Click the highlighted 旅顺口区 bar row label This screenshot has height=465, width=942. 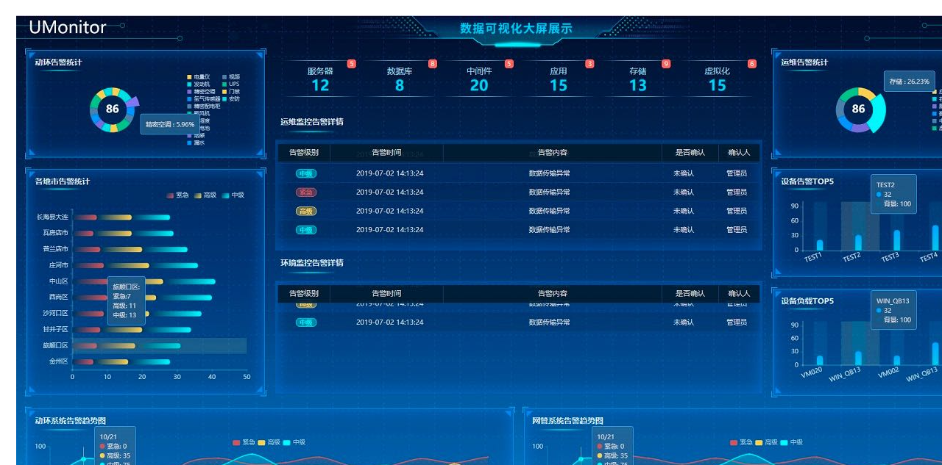point(55,346)
